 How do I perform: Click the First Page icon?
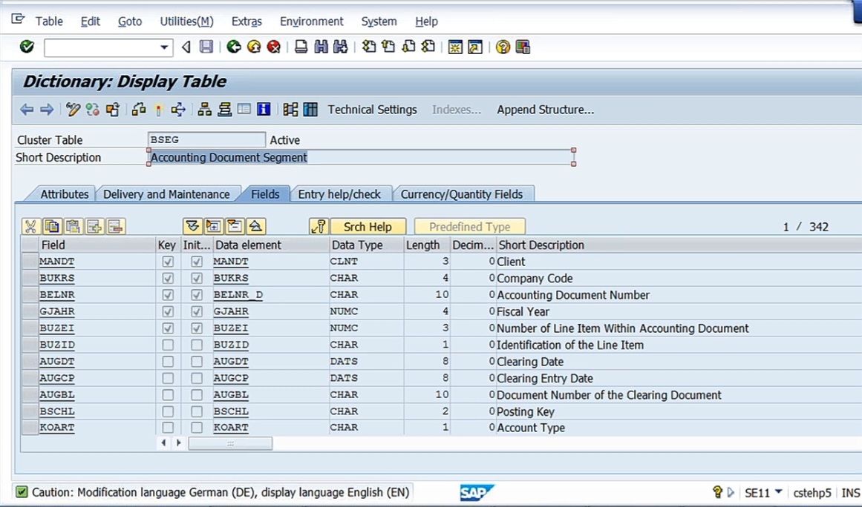[368, 47]
